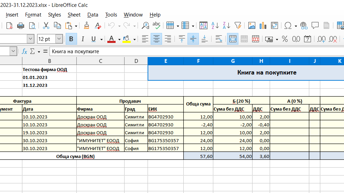344x193 pixels.
Task: Toggle Wrap Text
Action: point(219,39)
